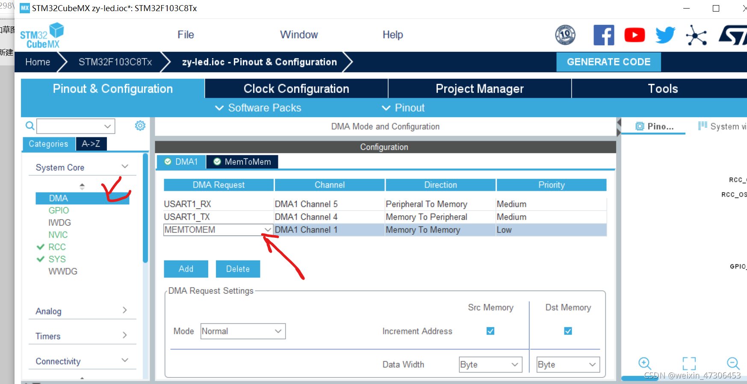Click the GENERATE CODE button
Viewport: 747px width, 384px height.
608,62
